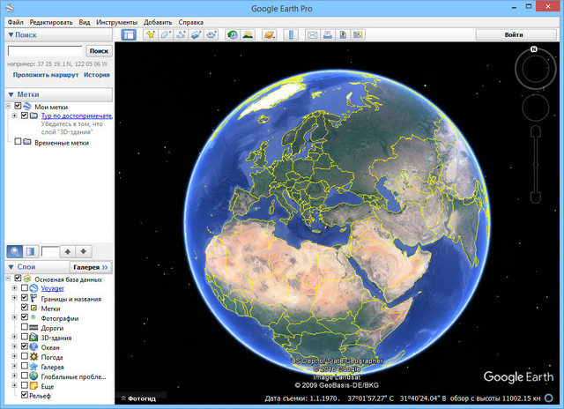Click the Add Placemark pushpin icon

pos(151,35)
